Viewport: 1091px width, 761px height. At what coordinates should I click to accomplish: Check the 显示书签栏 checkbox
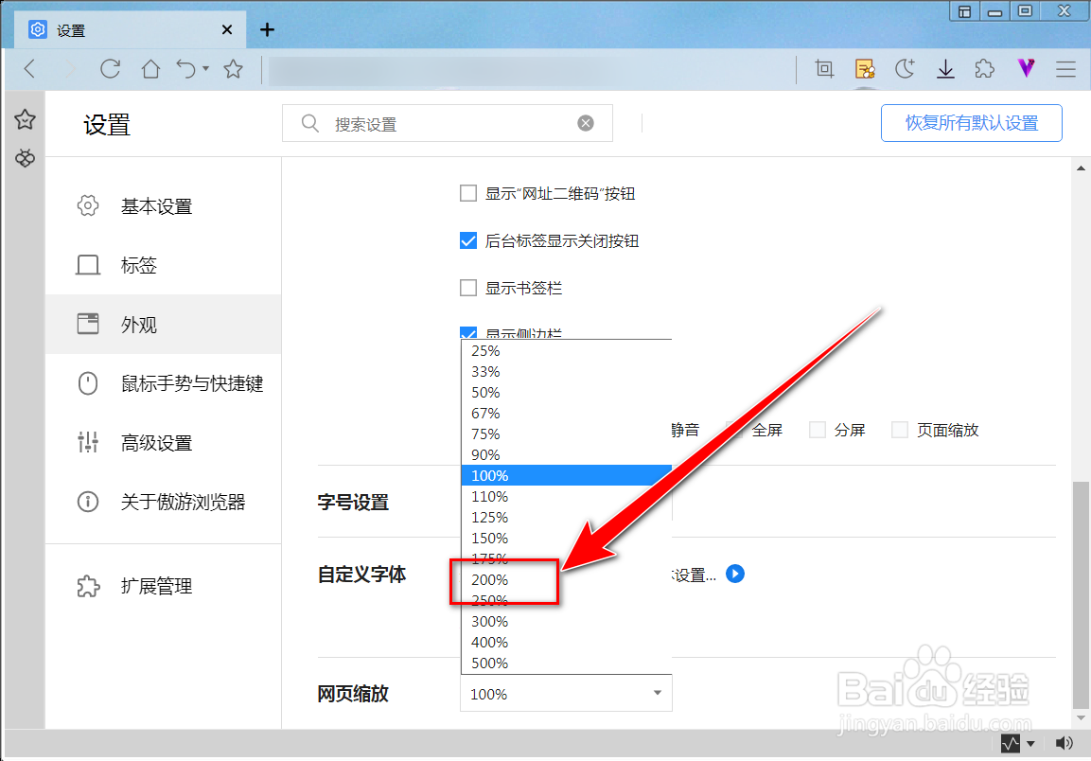coord(467,288)
